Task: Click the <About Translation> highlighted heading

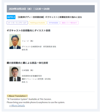Action: click(17, 96)
